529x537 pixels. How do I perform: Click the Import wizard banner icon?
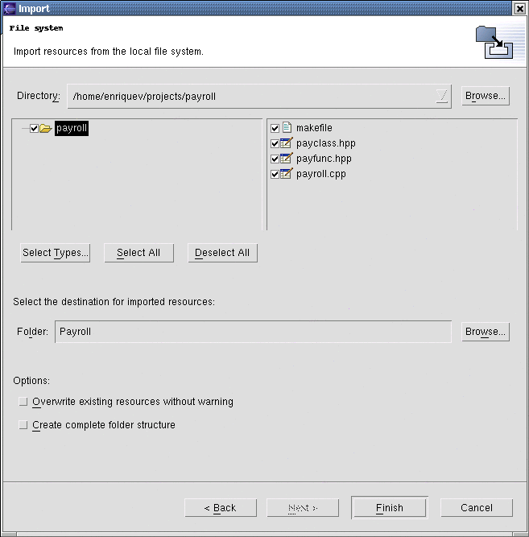(x=494, y=43)
